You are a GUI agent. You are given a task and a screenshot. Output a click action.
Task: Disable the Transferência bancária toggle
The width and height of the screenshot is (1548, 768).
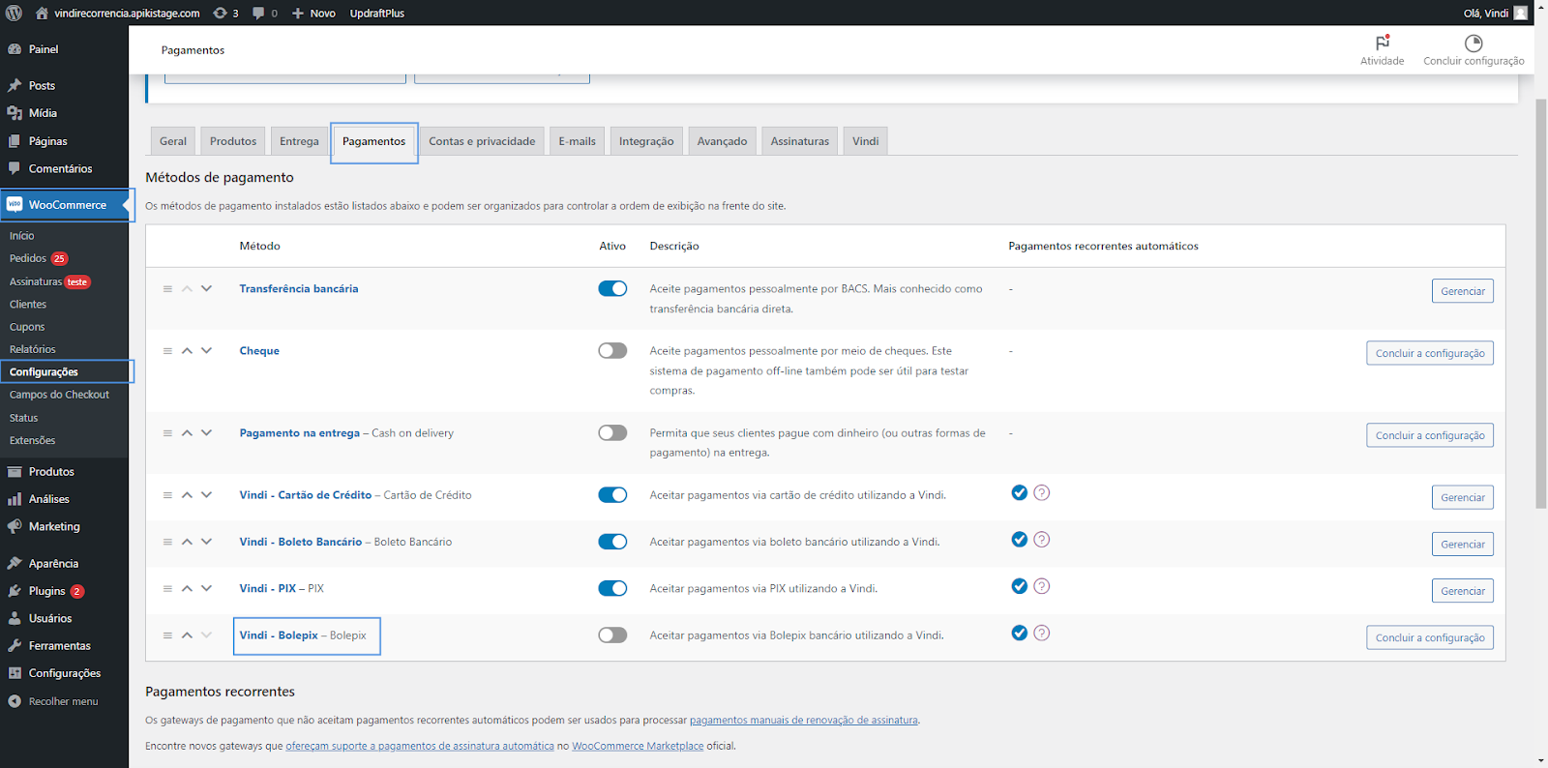click(x=612, y=289)
